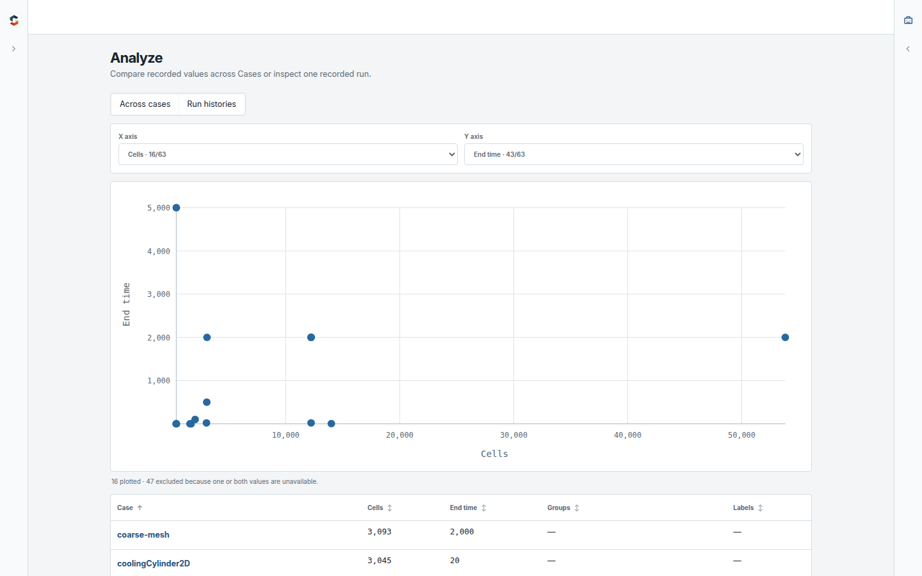Click Cells value 3,045
The height and width of the screenshot is (576, 922).
pyautogui.click(x=379, y=561)
